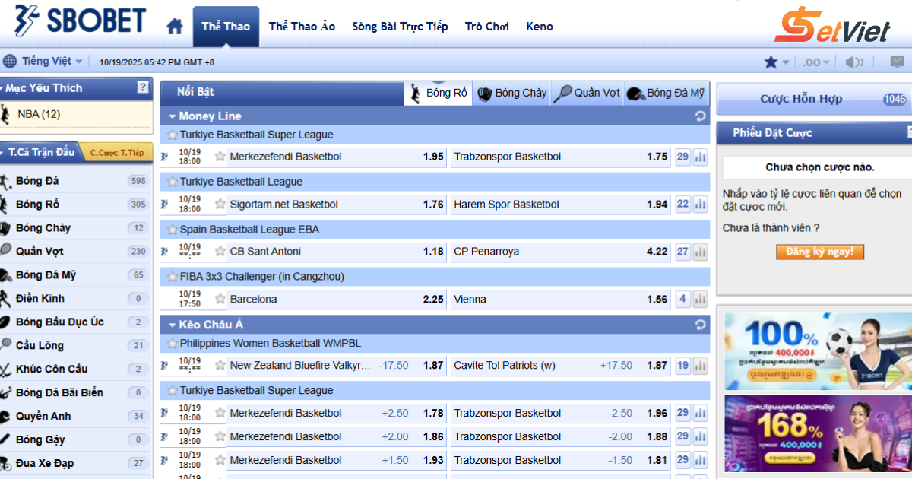Click the Đăng ký ngay button
Screen dimensions: 912x479
point(819,252)
